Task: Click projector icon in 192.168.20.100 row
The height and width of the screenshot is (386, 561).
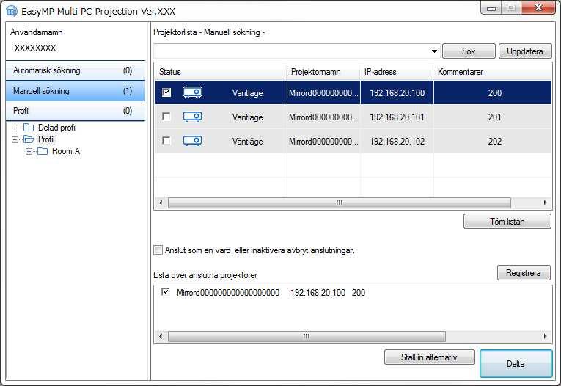Action: [x=192, y=92]
